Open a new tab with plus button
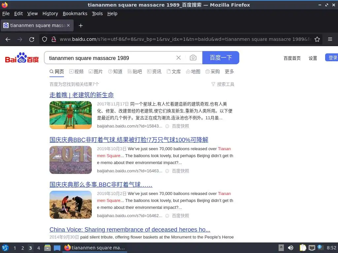Image resolution: width=338 pixels, height=253 pixels. [x=81, y=26]
